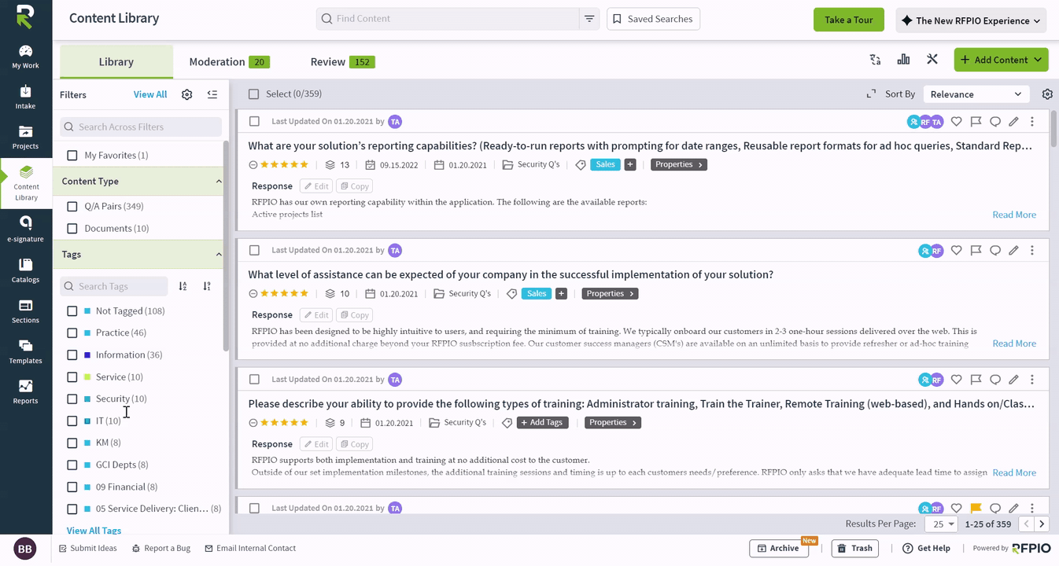Click the Take a Tour button
1059x566 pixels.
click(x=849, y=20)
